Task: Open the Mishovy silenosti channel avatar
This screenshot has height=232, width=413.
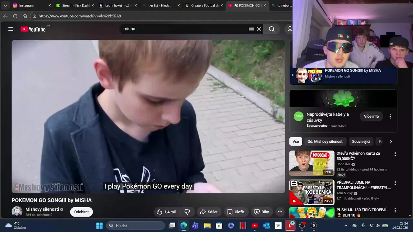Action: [x=17, y=212]
